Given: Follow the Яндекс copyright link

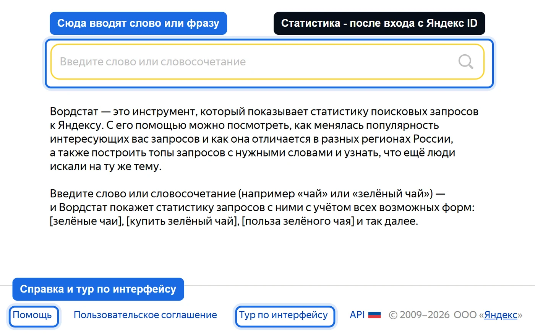Looking at the screenshot, I should pos(501,315).
